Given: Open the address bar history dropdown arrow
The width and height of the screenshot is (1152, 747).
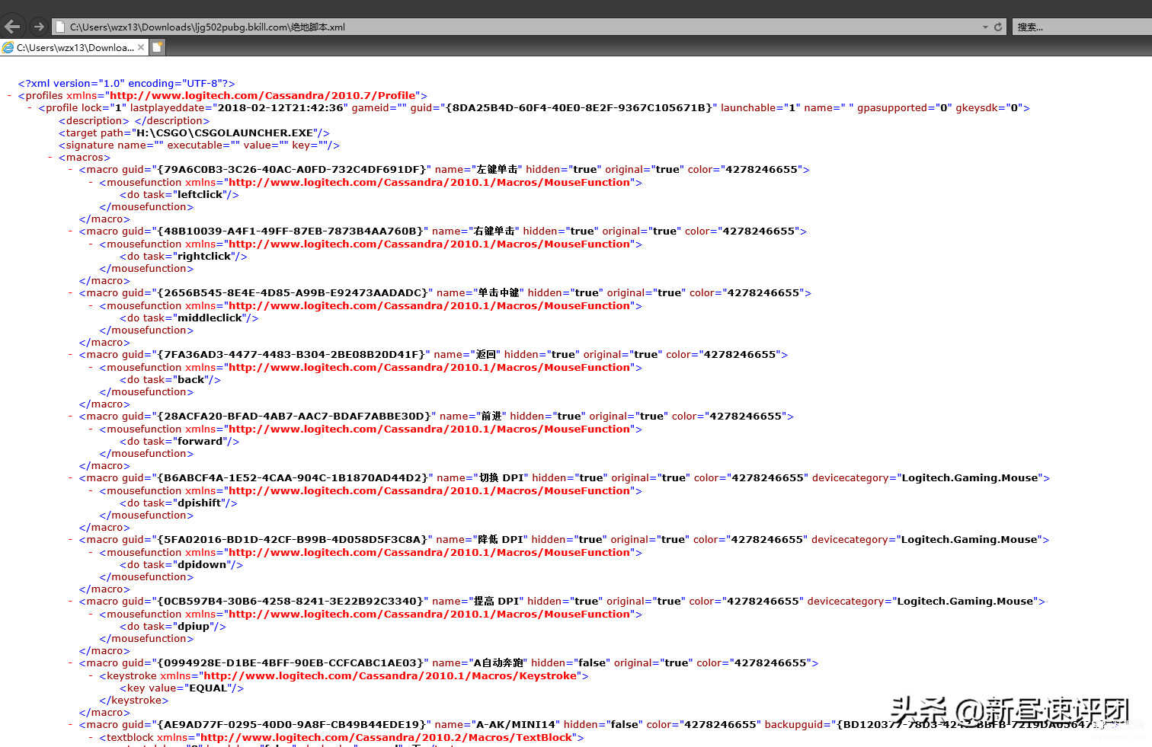Looking at the screenshot, I should [x=985, y=27].
